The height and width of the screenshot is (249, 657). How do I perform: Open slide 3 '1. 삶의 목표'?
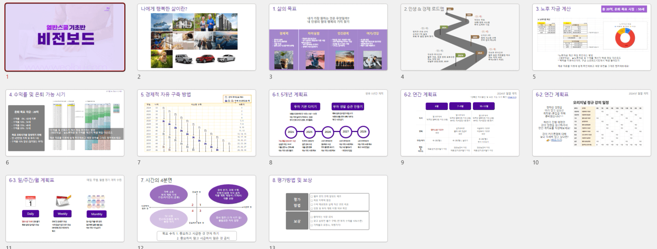(x=328, y=37)
